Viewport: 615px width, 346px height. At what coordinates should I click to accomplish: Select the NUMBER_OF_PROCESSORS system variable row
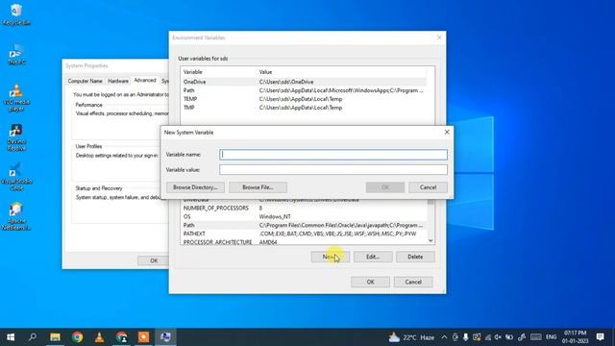tap(304, 209)
